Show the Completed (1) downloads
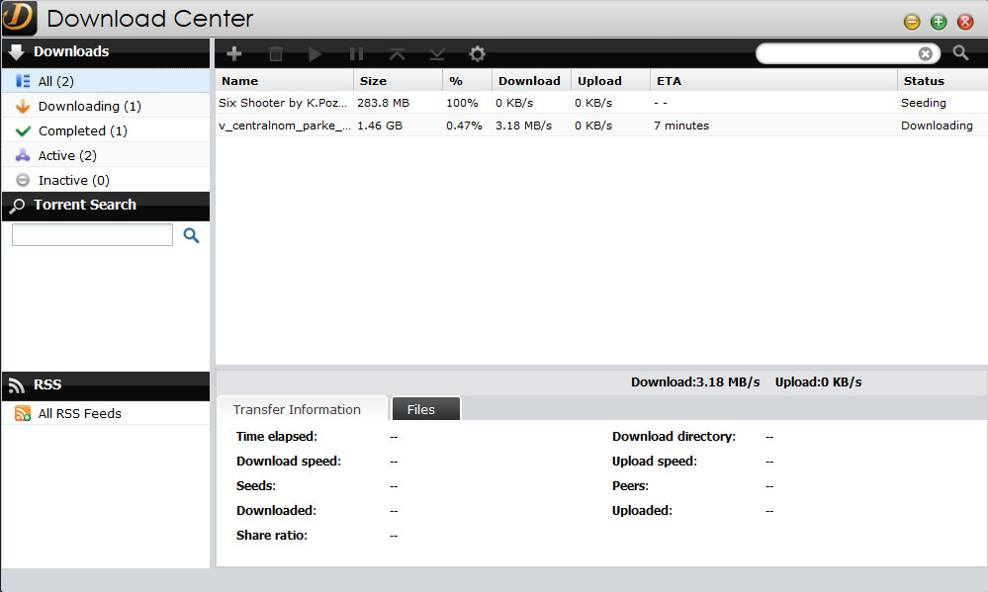Screen dimensions: 988x592 tap(82, 130)
